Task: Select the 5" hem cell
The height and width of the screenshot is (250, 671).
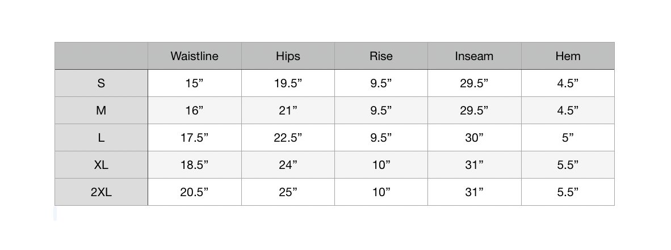Action: 568,138
